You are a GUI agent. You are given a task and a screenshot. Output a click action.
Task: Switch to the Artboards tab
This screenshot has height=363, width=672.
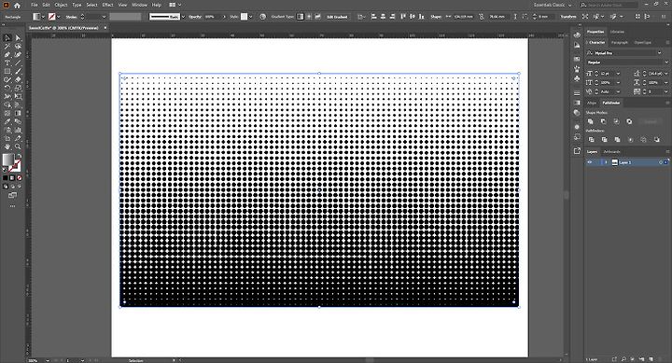[611, 152]
